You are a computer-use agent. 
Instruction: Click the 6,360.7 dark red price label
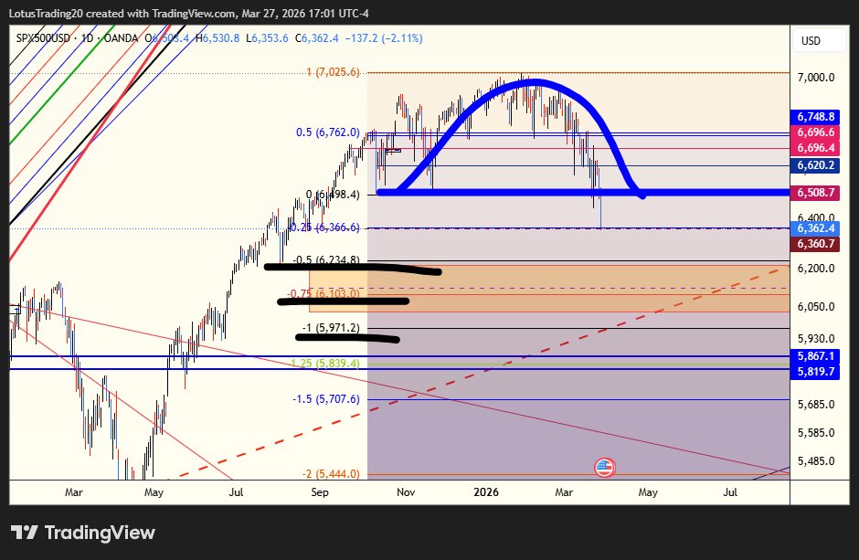(816, 244)
